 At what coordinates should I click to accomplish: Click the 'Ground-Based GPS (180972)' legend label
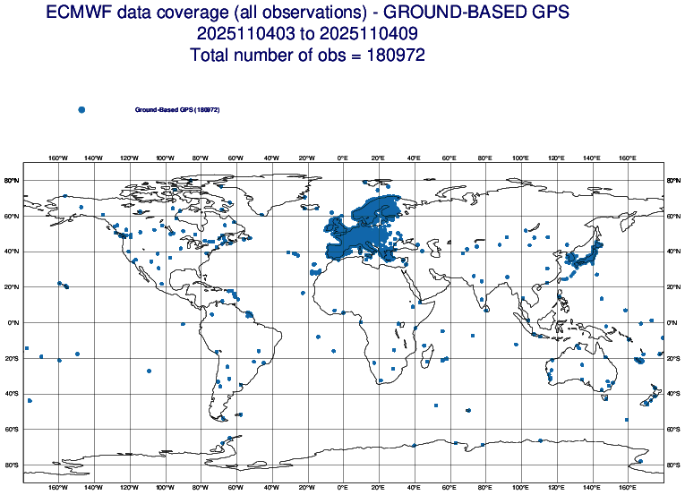click(x=177, y=109)
